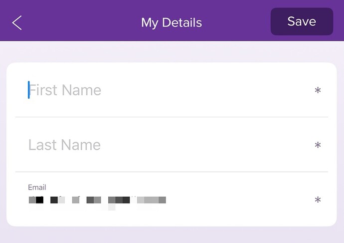Tap the small Email field label
Image resolution: width=344 pixels, height=243 pixels.
[x=37, y=187]
